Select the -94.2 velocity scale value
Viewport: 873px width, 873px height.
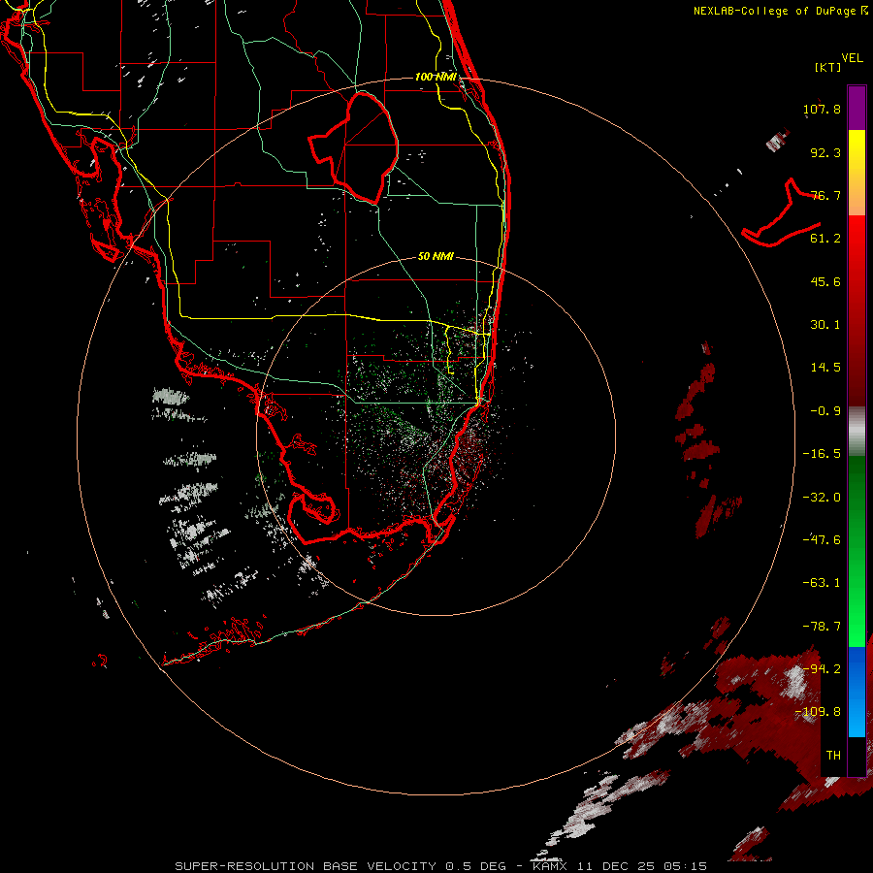point(822,669)
